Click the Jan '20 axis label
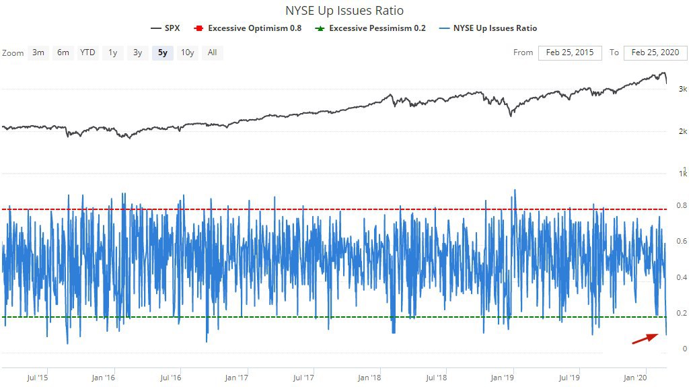Viewport: 693px width, 387px height. (635, 378)
